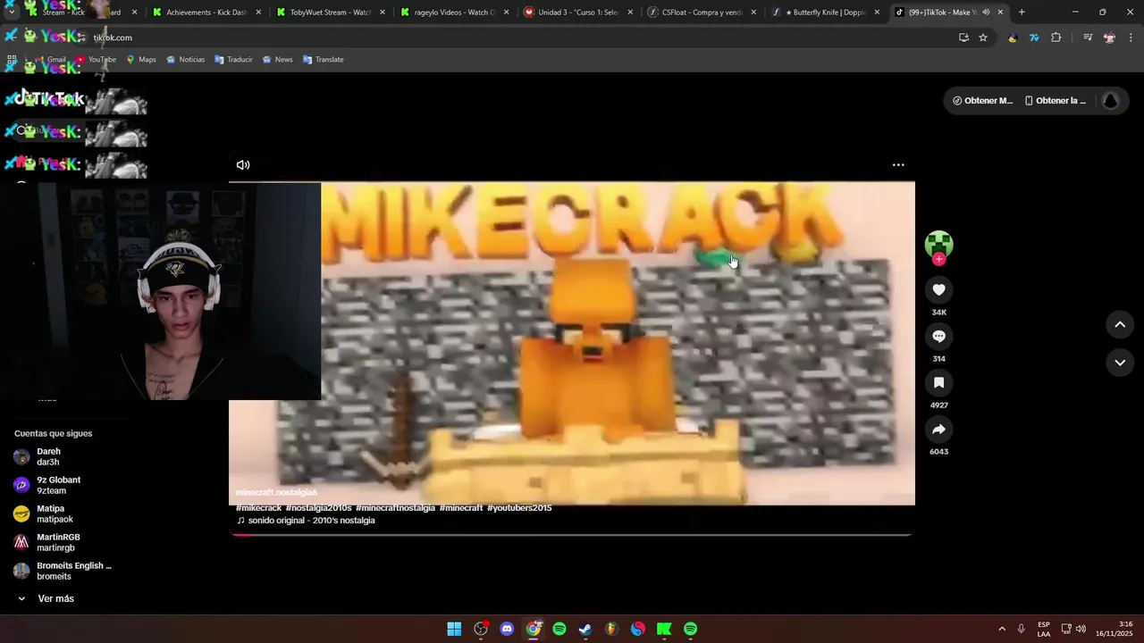
Task: Open the Traducir bookmark
Action: tap(233, 60)
